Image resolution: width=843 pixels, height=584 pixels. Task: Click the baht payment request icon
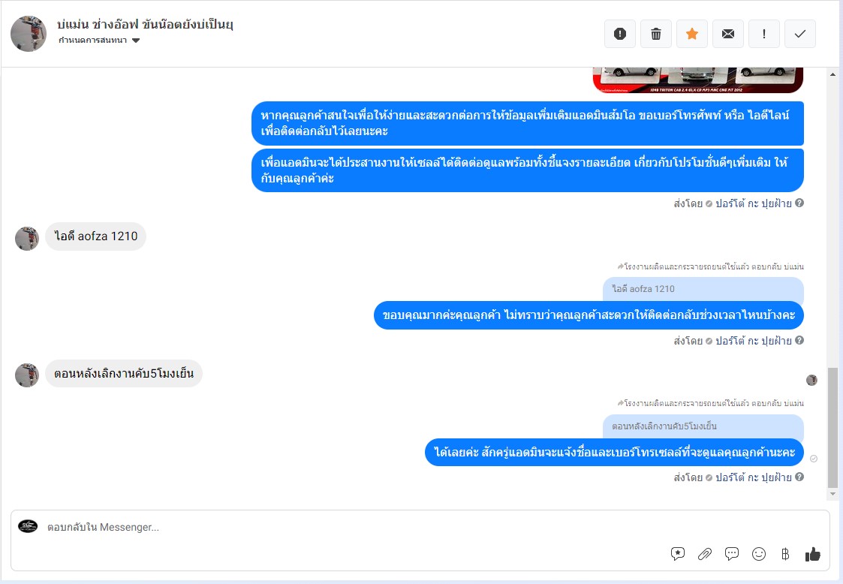point(785,554)
